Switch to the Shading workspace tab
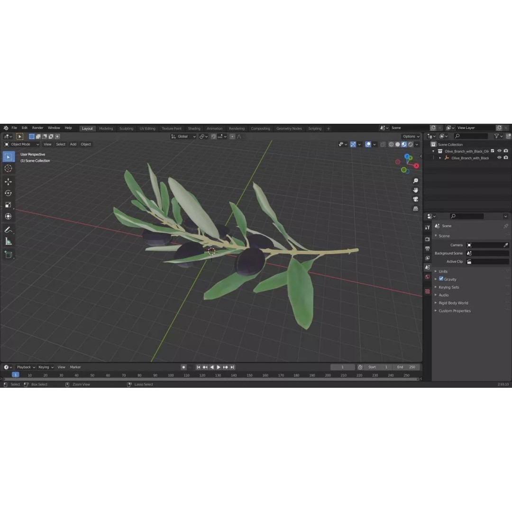Screen dimensions: 512x512 (194, 128)
